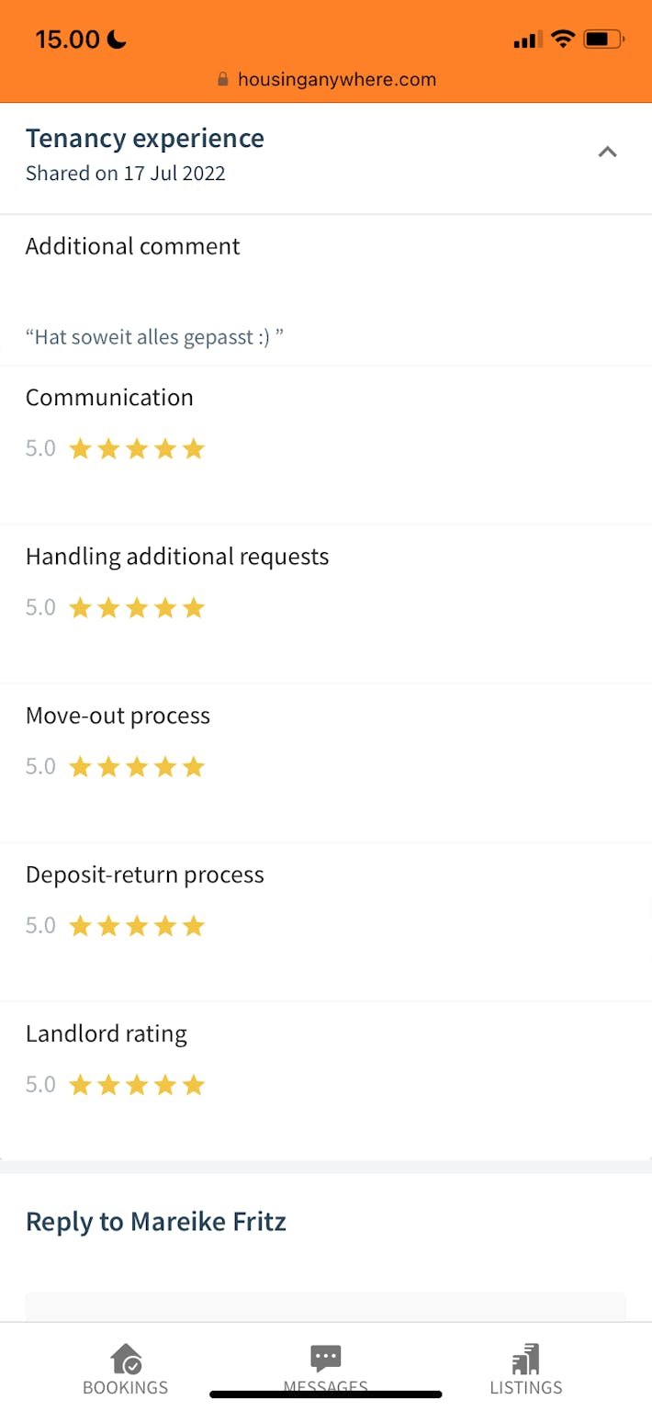The height and width of the screenshot is (1411, 652).
Task: Tap the housinganywhere.com address bar
Action: pyautogui.click(x=336, y=80)
